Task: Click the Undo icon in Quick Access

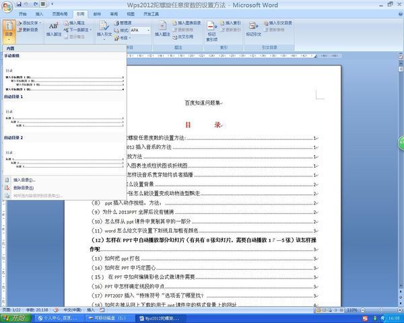Action: [x=26, y=4]
